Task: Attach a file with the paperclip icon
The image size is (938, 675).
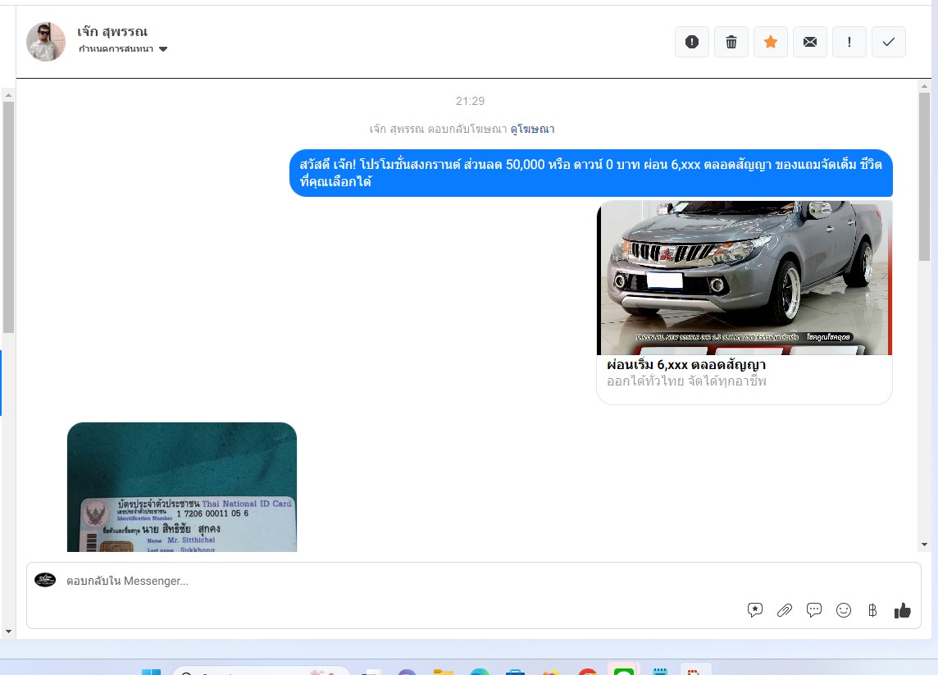Action: point(785,610)
